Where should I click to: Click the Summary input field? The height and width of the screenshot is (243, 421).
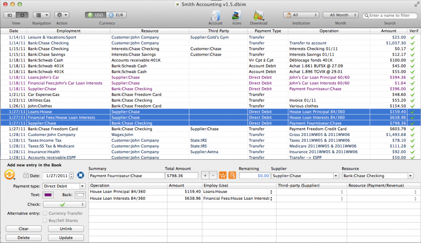pos(126,176)
